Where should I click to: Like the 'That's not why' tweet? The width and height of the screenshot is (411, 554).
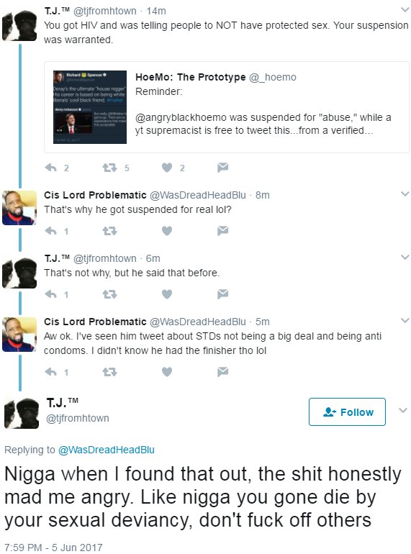(x=167, y=294)
